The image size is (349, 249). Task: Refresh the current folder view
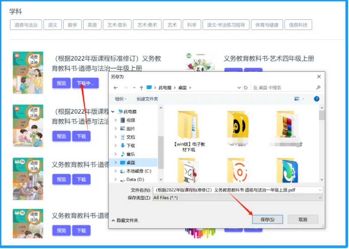click(246, 88)
